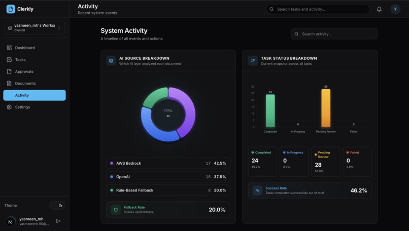This screenshot has width=409, height=231.
Task: Open the Dashboard page
Action: pos(35,48)
